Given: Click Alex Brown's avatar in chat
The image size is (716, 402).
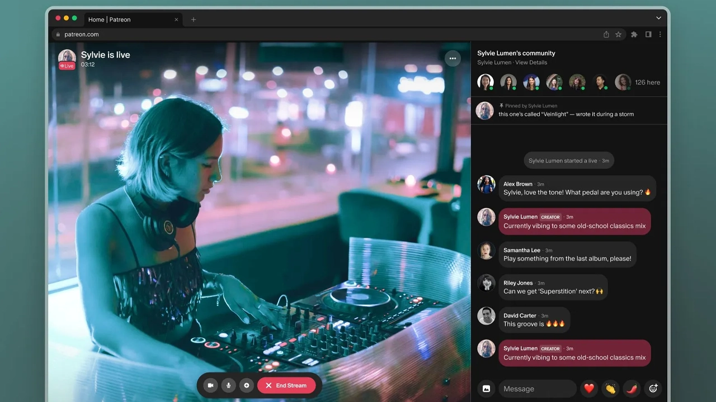Looking at the screenshot, I should pos(486,184).
